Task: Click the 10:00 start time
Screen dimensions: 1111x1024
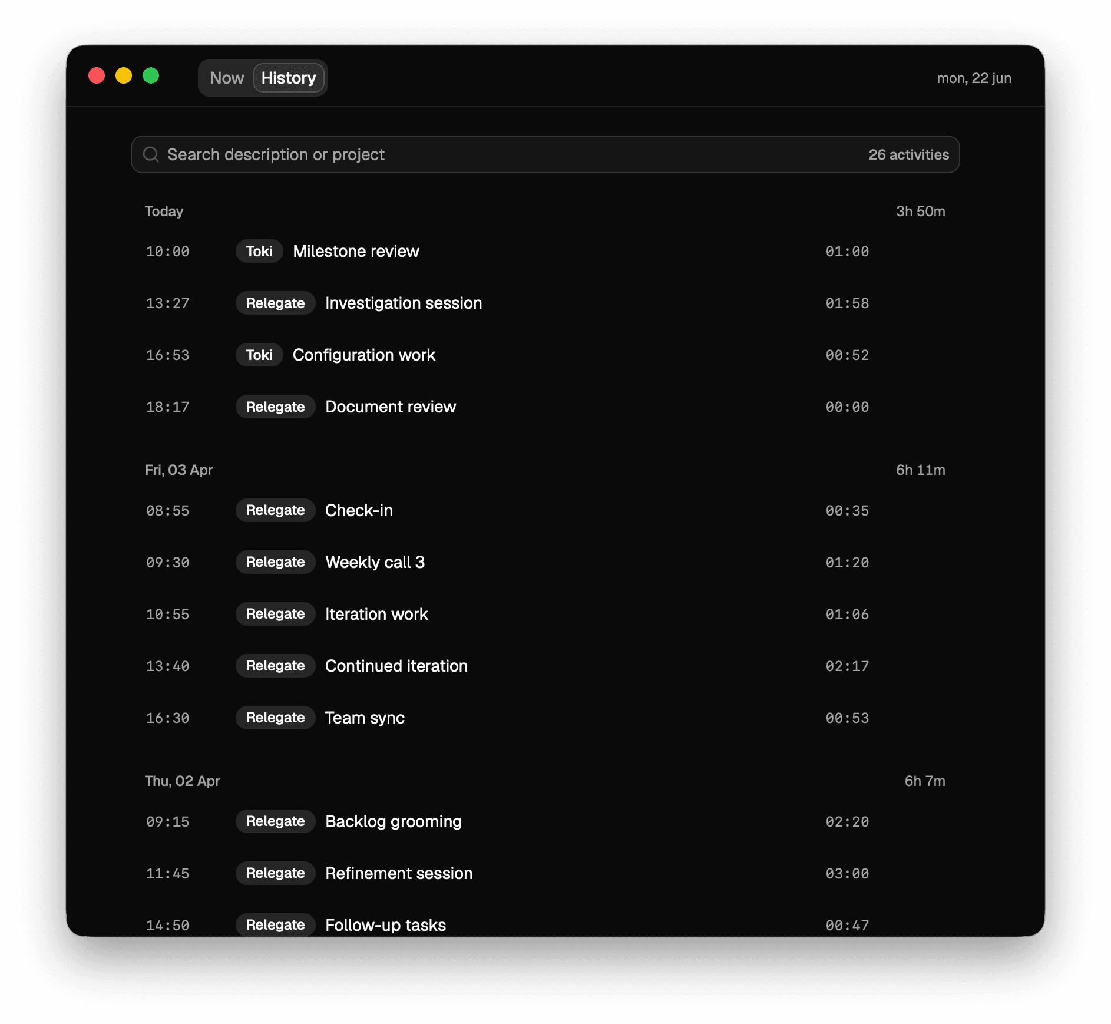Action: (x=168, y=252)
